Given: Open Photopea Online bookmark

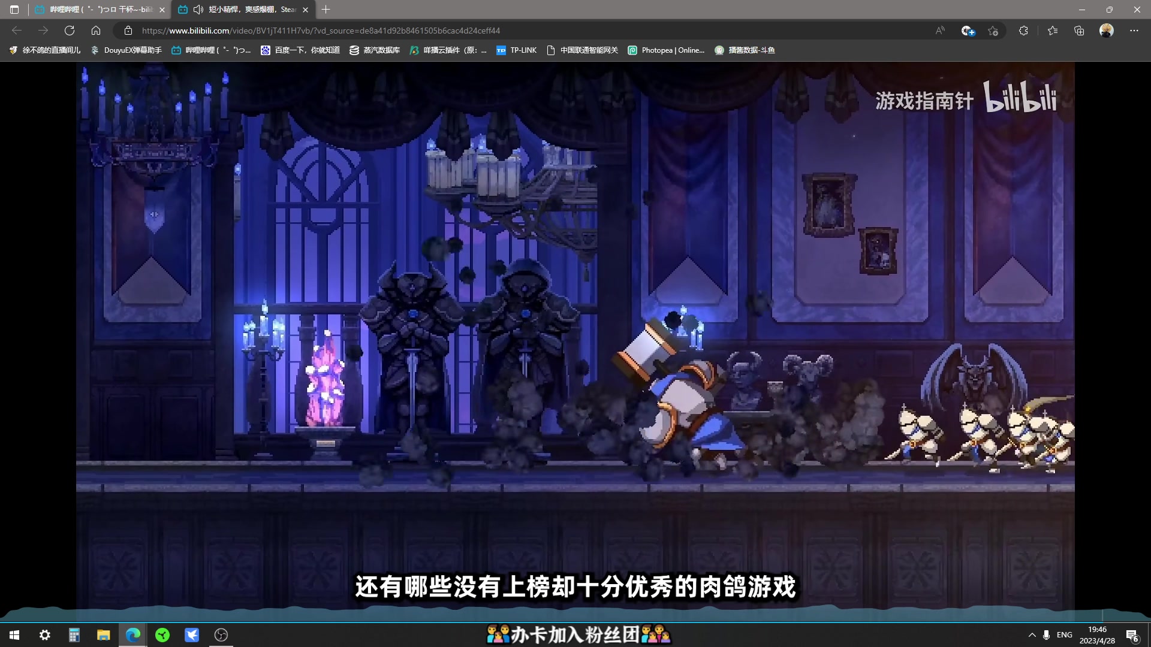Looking at the screenshot, I should point(666,50).
